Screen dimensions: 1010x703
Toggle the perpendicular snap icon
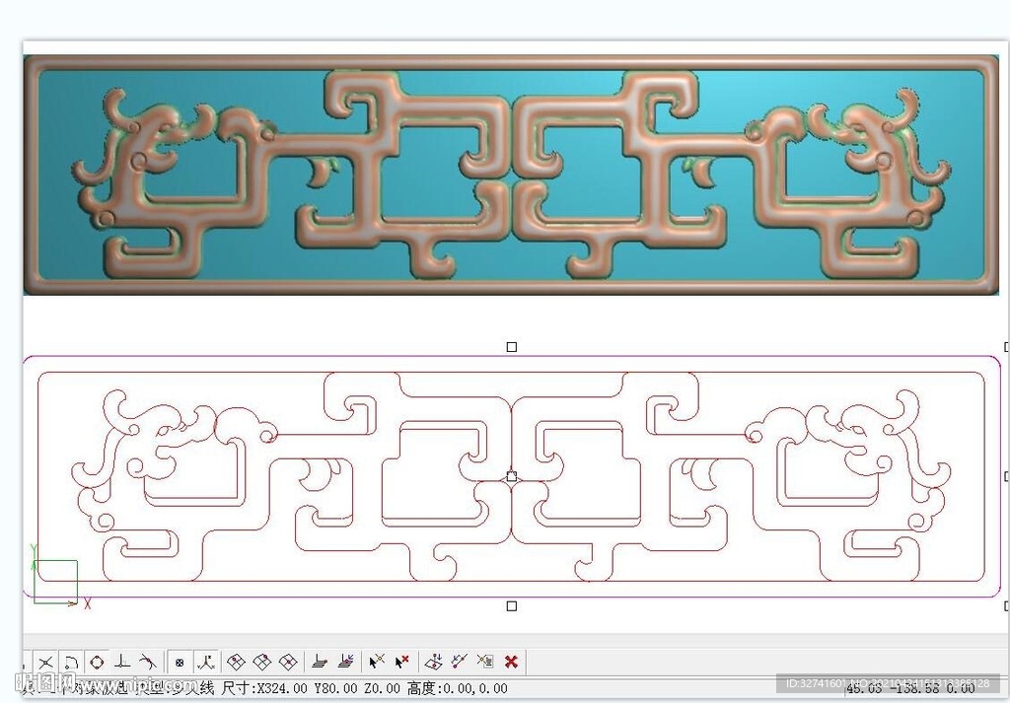coord(122,662)
